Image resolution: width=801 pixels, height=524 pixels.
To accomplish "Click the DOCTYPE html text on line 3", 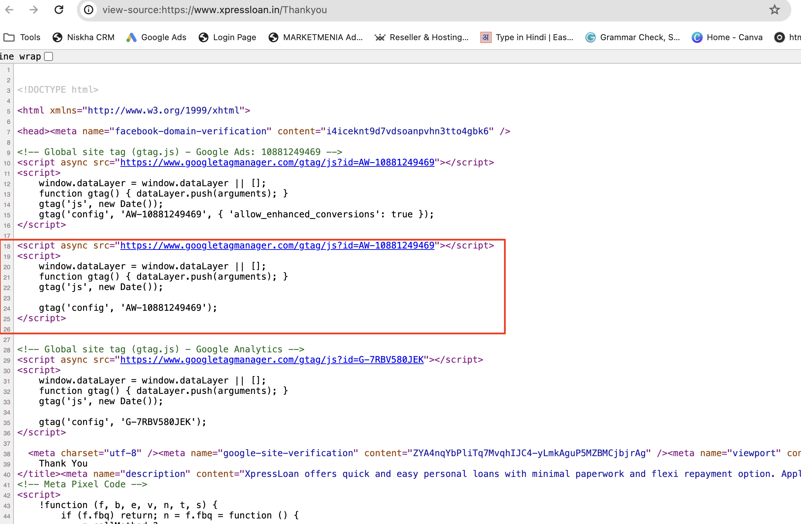I will [x=58, y=90].
